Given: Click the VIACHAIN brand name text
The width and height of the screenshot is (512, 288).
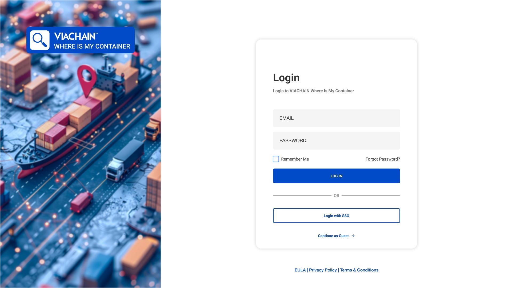Looking at the screenshot, I should [75, 36].
